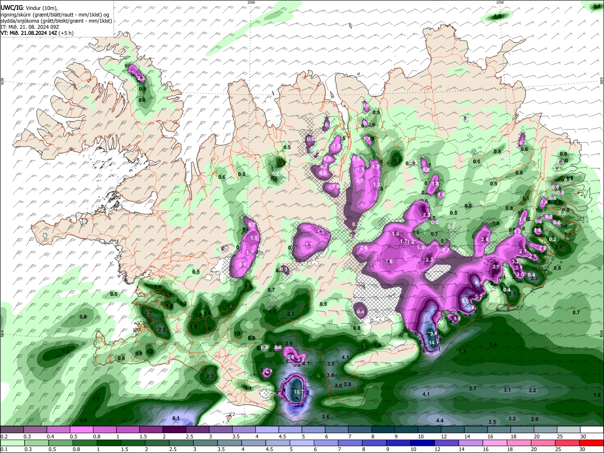
Task: Click the '20W' longitude label
Action: click(x=251, y=2)
